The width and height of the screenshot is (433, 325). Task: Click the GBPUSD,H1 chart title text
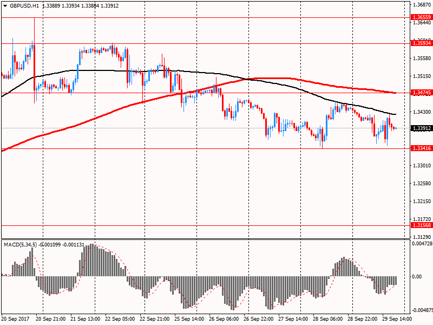click(x=24, y=6)
